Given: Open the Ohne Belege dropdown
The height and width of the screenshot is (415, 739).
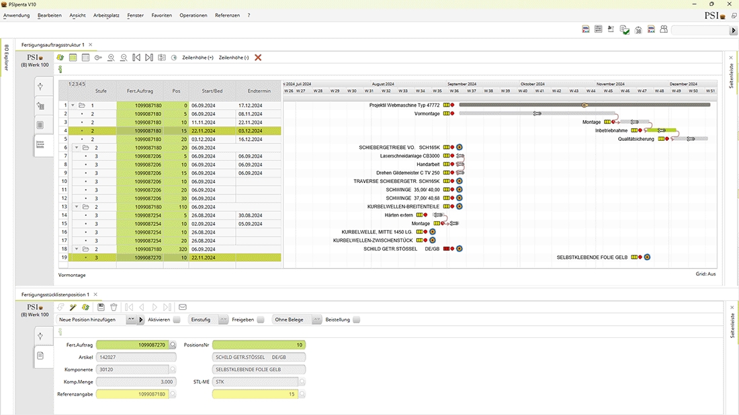Looking at the screenshot, I should point(316,320).
